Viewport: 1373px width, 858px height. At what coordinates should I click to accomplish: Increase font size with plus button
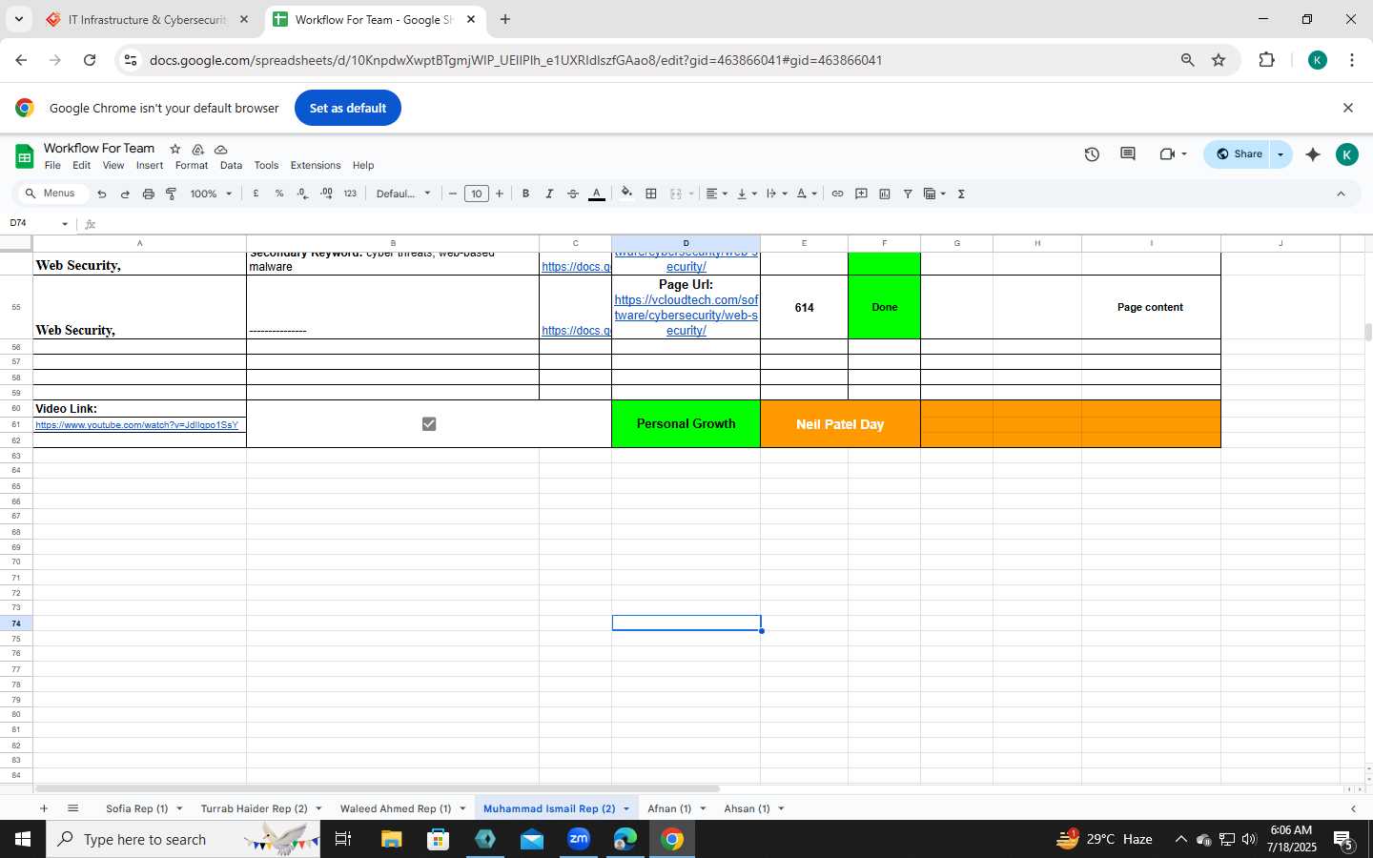500,194
